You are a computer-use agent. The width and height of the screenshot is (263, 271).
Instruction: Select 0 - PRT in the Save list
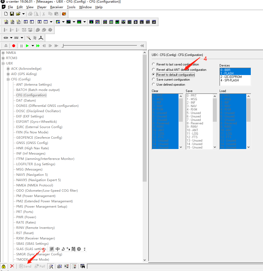199,95
